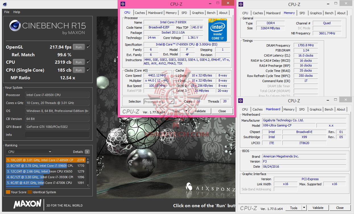Click Validate in the Mainboard CPU-Z window
This screenshot has width=354, height=214.
[318, 208]
